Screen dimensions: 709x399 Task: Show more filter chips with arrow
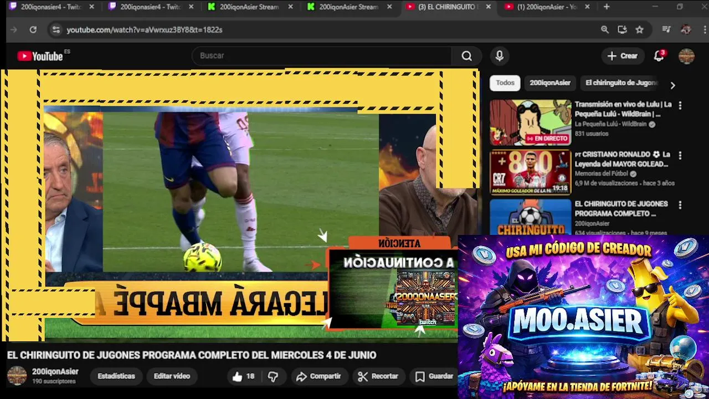tap(672, 85)
